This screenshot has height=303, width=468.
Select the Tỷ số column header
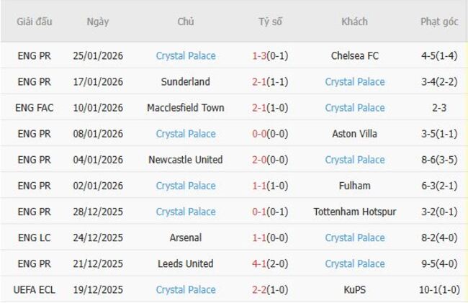[270, 22]
